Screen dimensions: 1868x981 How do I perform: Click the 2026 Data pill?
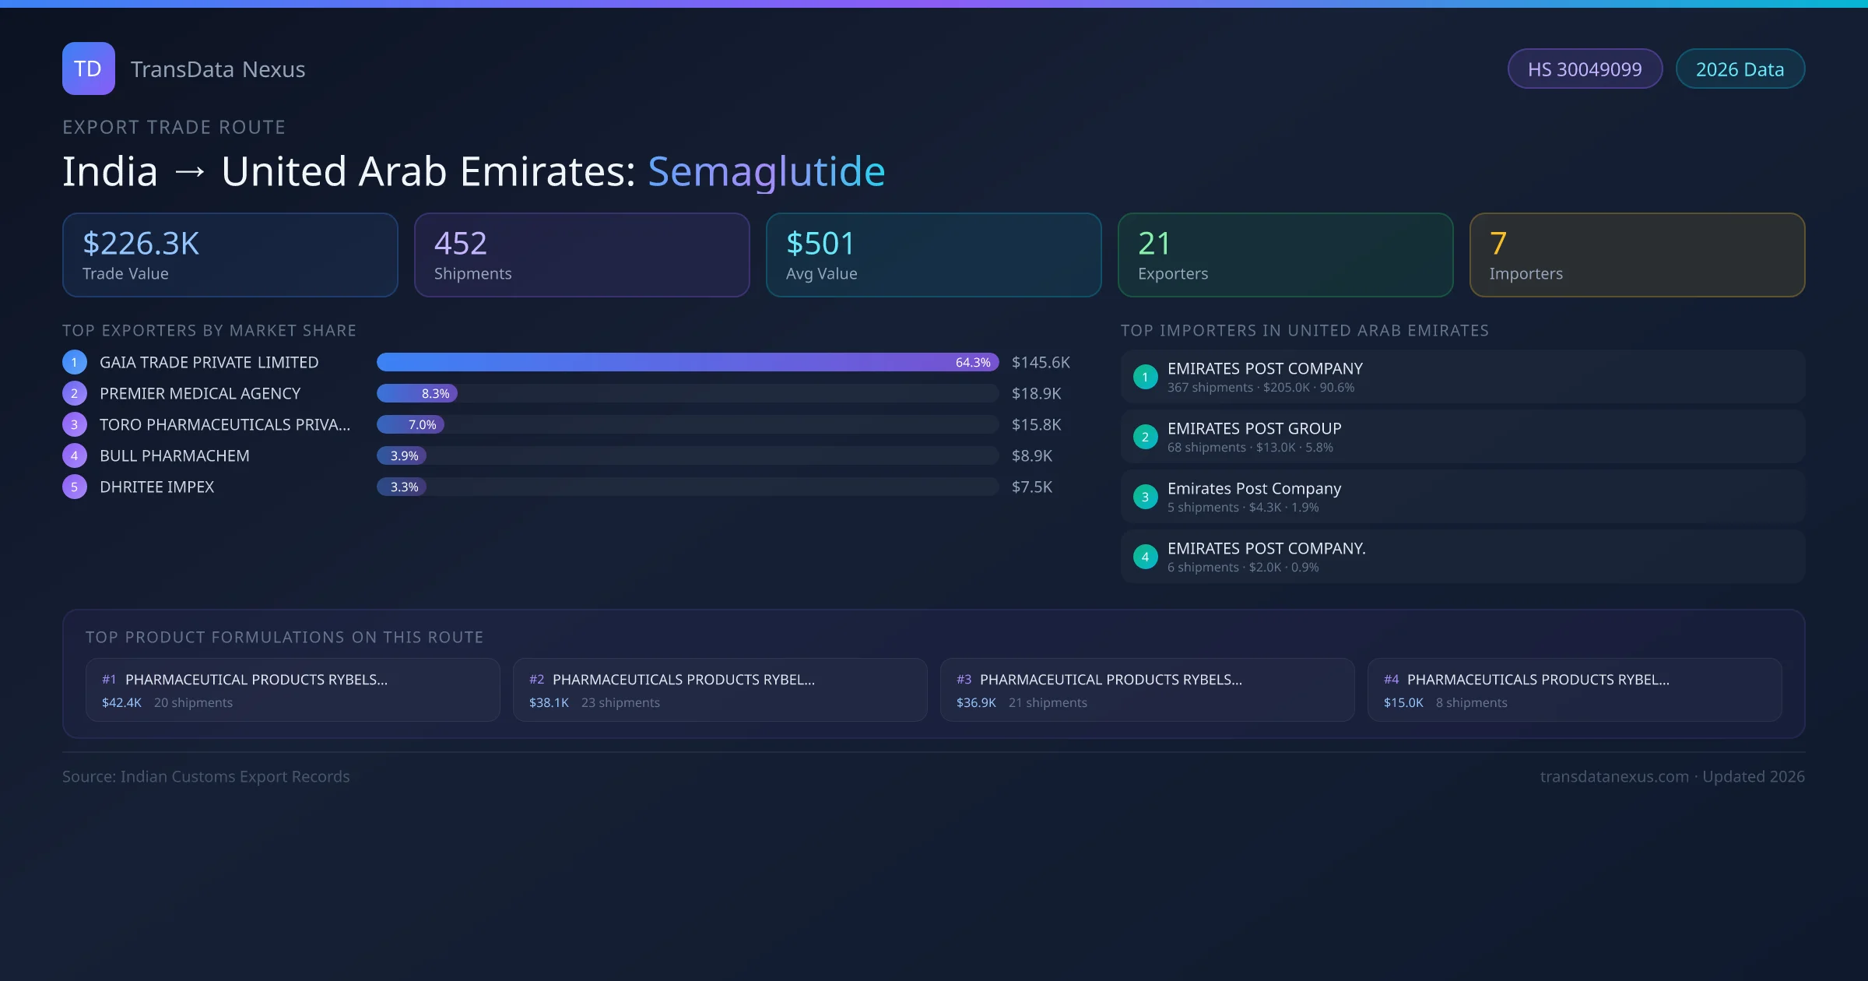(x=1740, y=69)
